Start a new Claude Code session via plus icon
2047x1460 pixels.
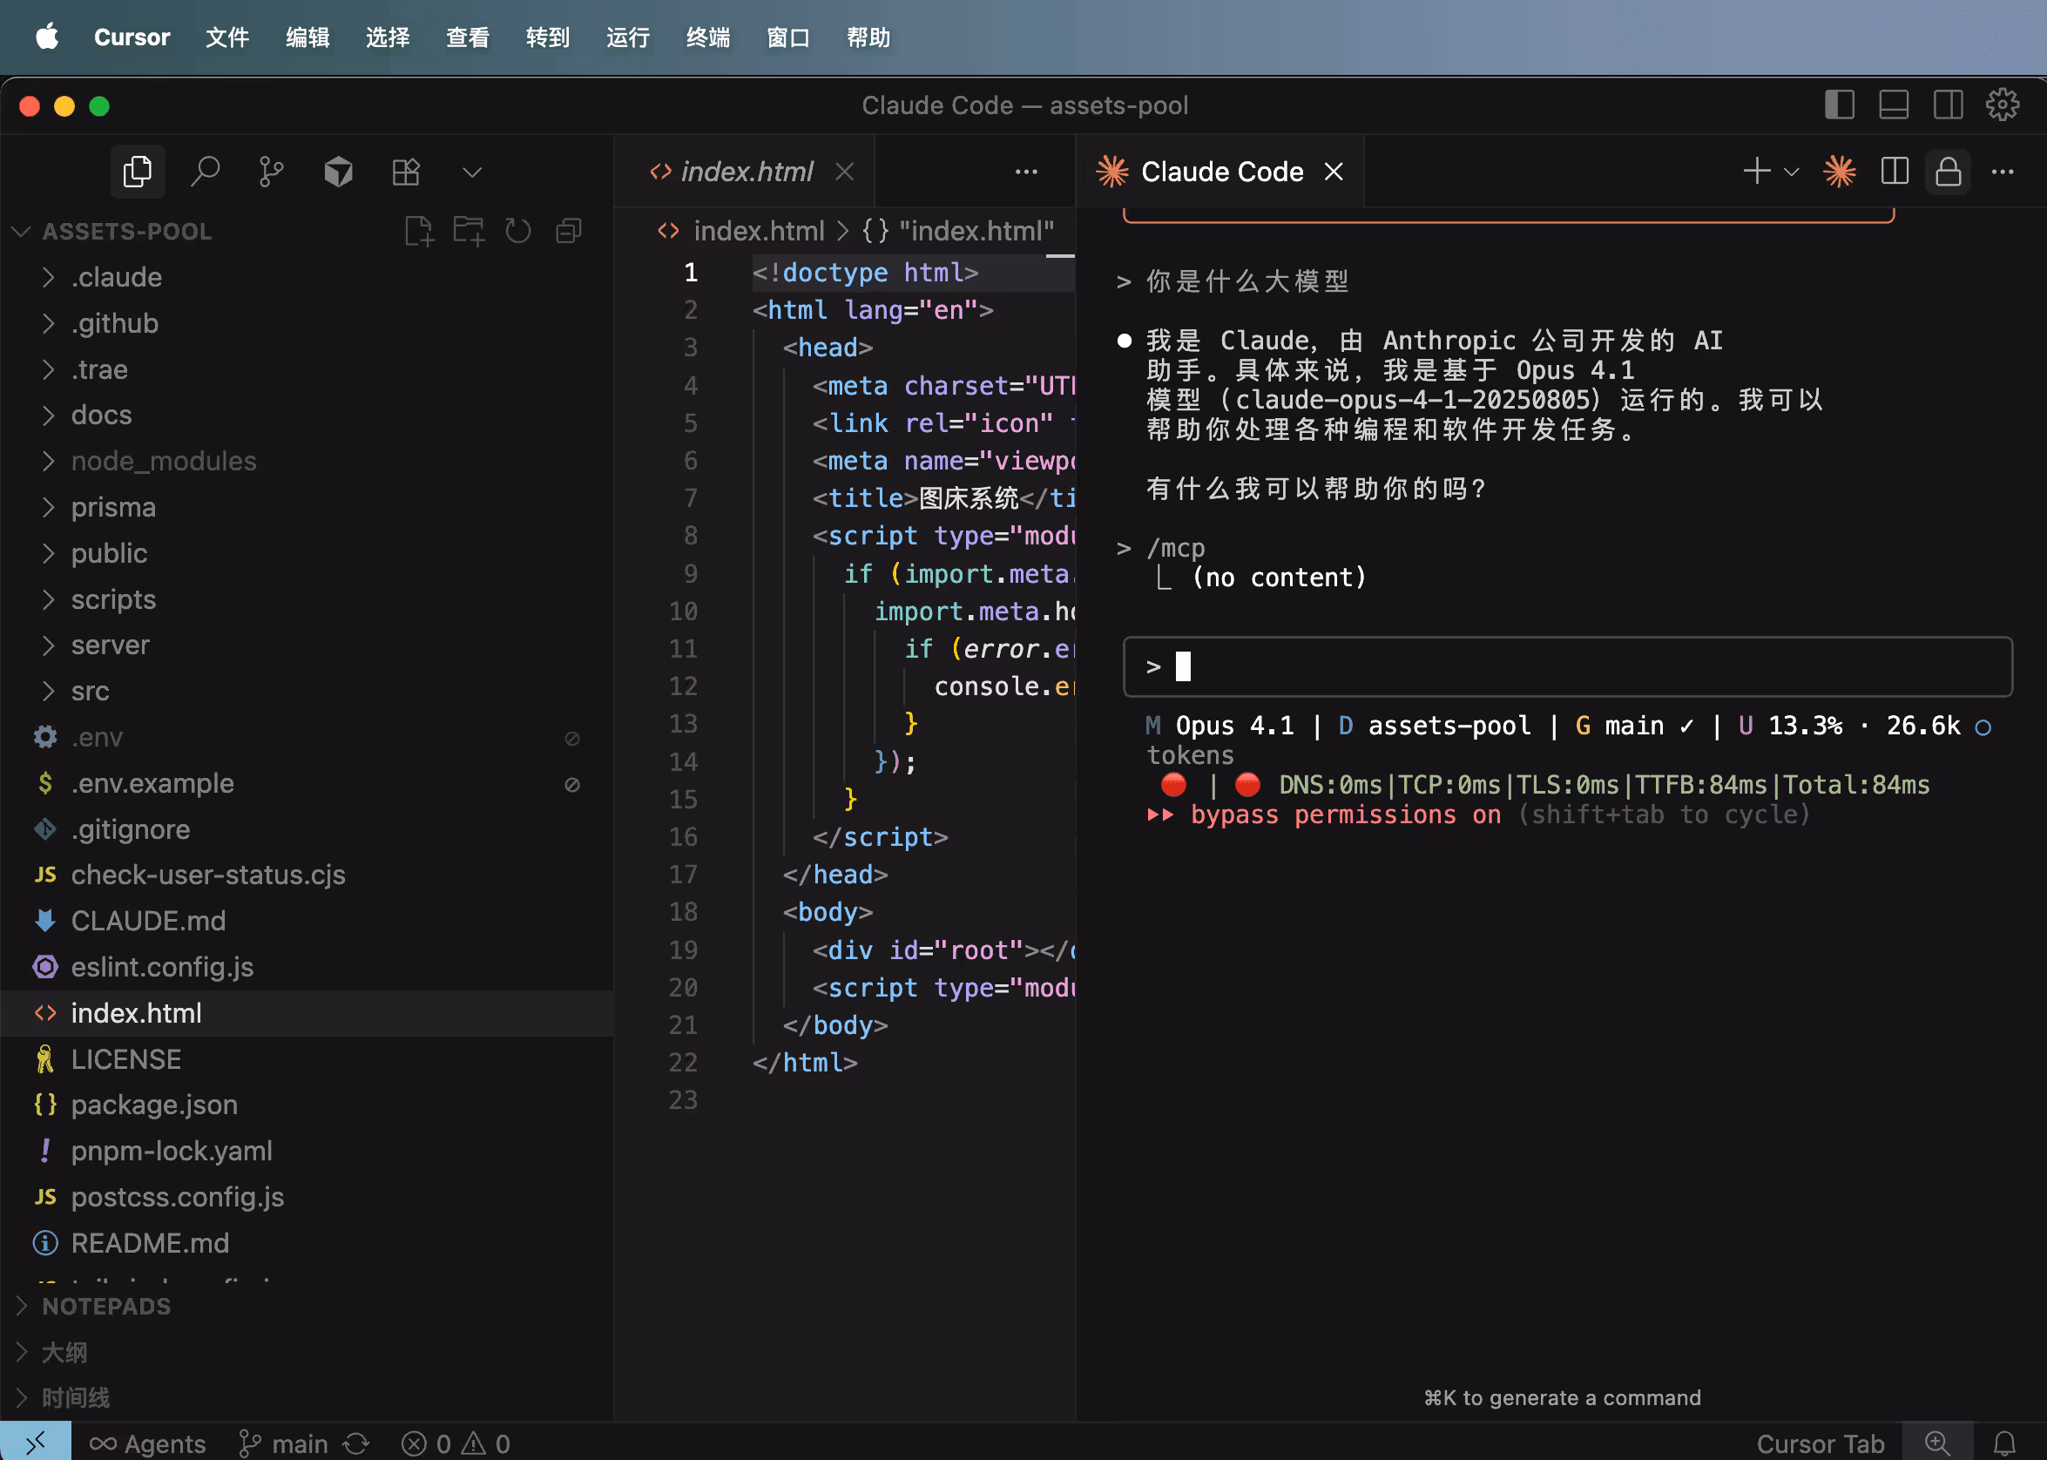pos(1755,171)
